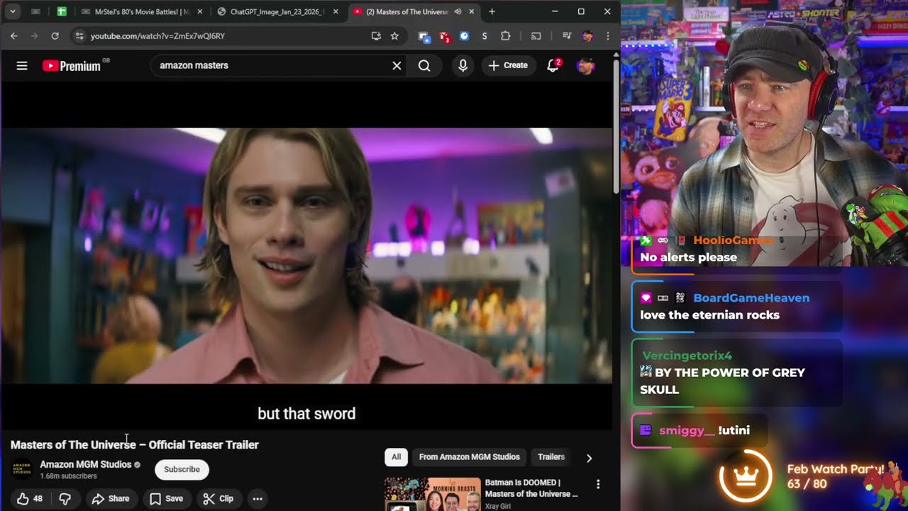Click the page vertical scrollbar
This screenshot has width=908, height=511.
pyautogui.click(x=616, y=128)
